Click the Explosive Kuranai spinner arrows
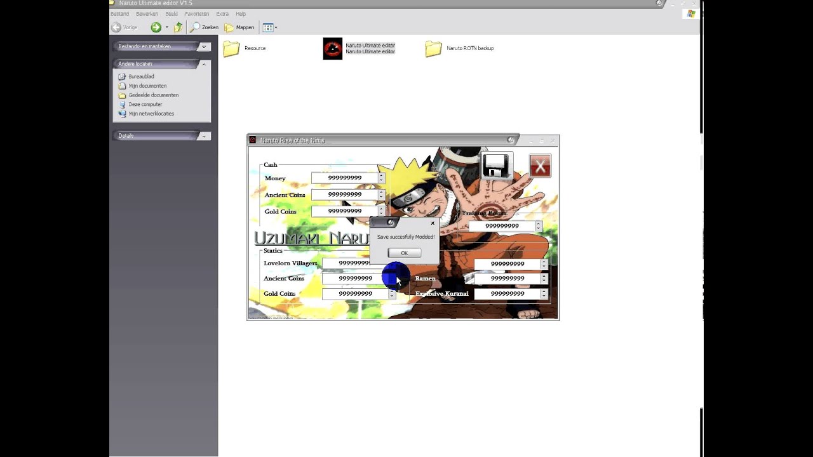 544,293
